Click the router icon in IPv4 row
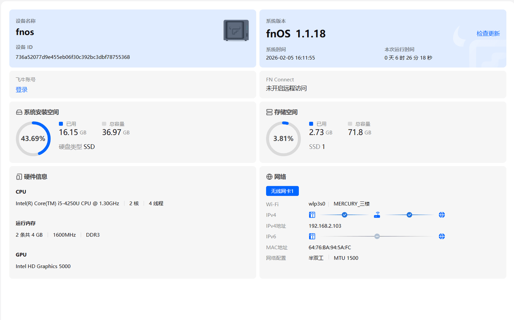The image size is (514, 320). coord(377,215)
